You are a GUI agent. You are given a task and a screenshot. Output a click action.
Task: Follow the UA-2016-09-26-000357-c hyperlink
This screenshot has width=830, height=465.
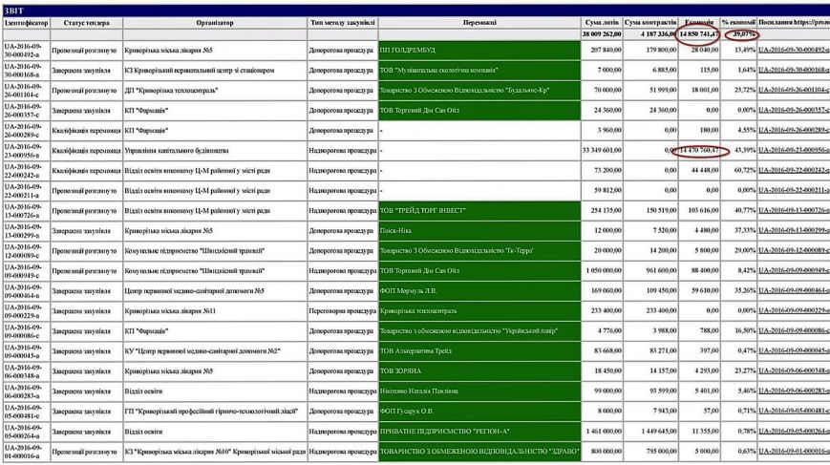794,110
